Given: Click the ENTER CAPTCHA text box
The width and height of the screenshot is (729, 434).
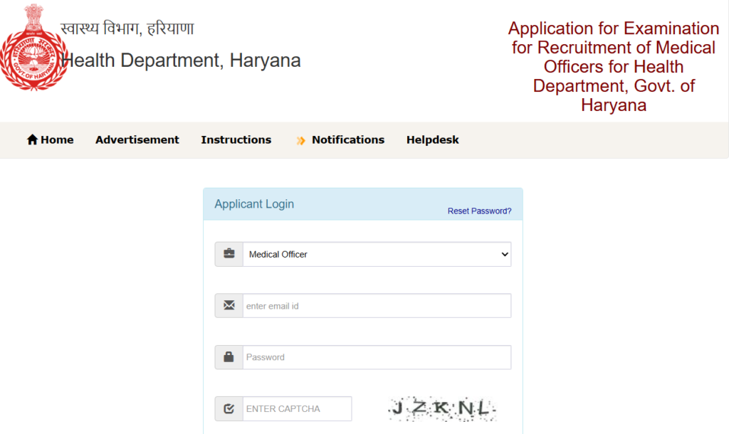Looking at the screenshot, I should 295,408.
